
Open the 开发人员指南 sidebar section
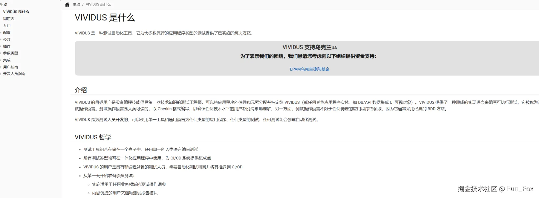pyautogui.click(x=14, y=74)
